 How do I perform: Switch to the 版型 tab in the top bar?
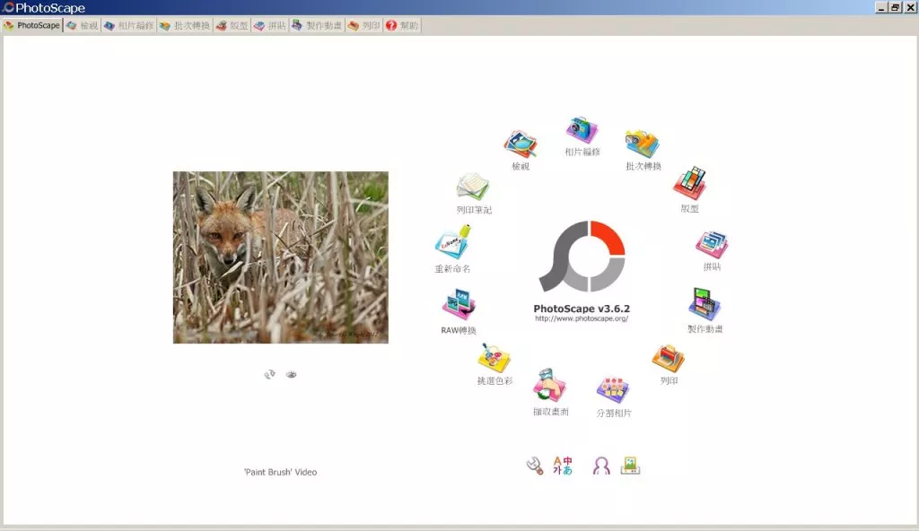pos(232,26)
